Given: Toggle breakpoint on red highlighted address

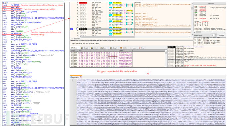Looking at the screenshot, I should click(83, 3).
